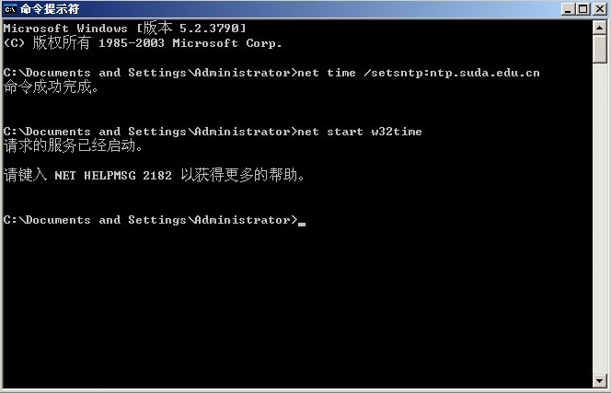611x393 pixels.
Task: Click the 命令成功完成 output line
Action: point(52,87)
